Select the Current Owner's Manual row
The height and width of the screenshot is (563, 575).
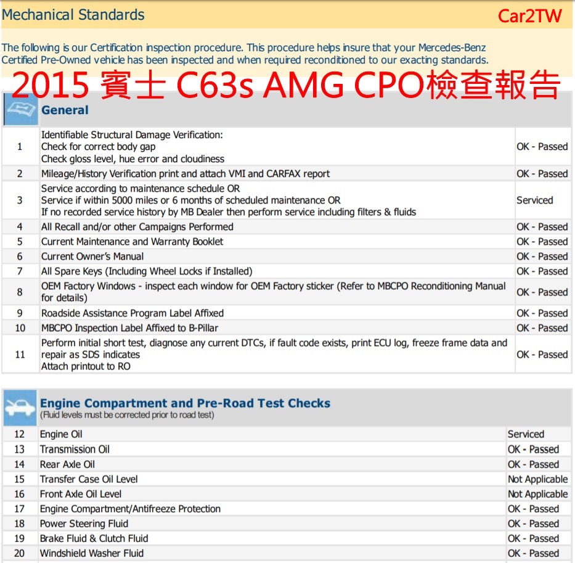92,256
